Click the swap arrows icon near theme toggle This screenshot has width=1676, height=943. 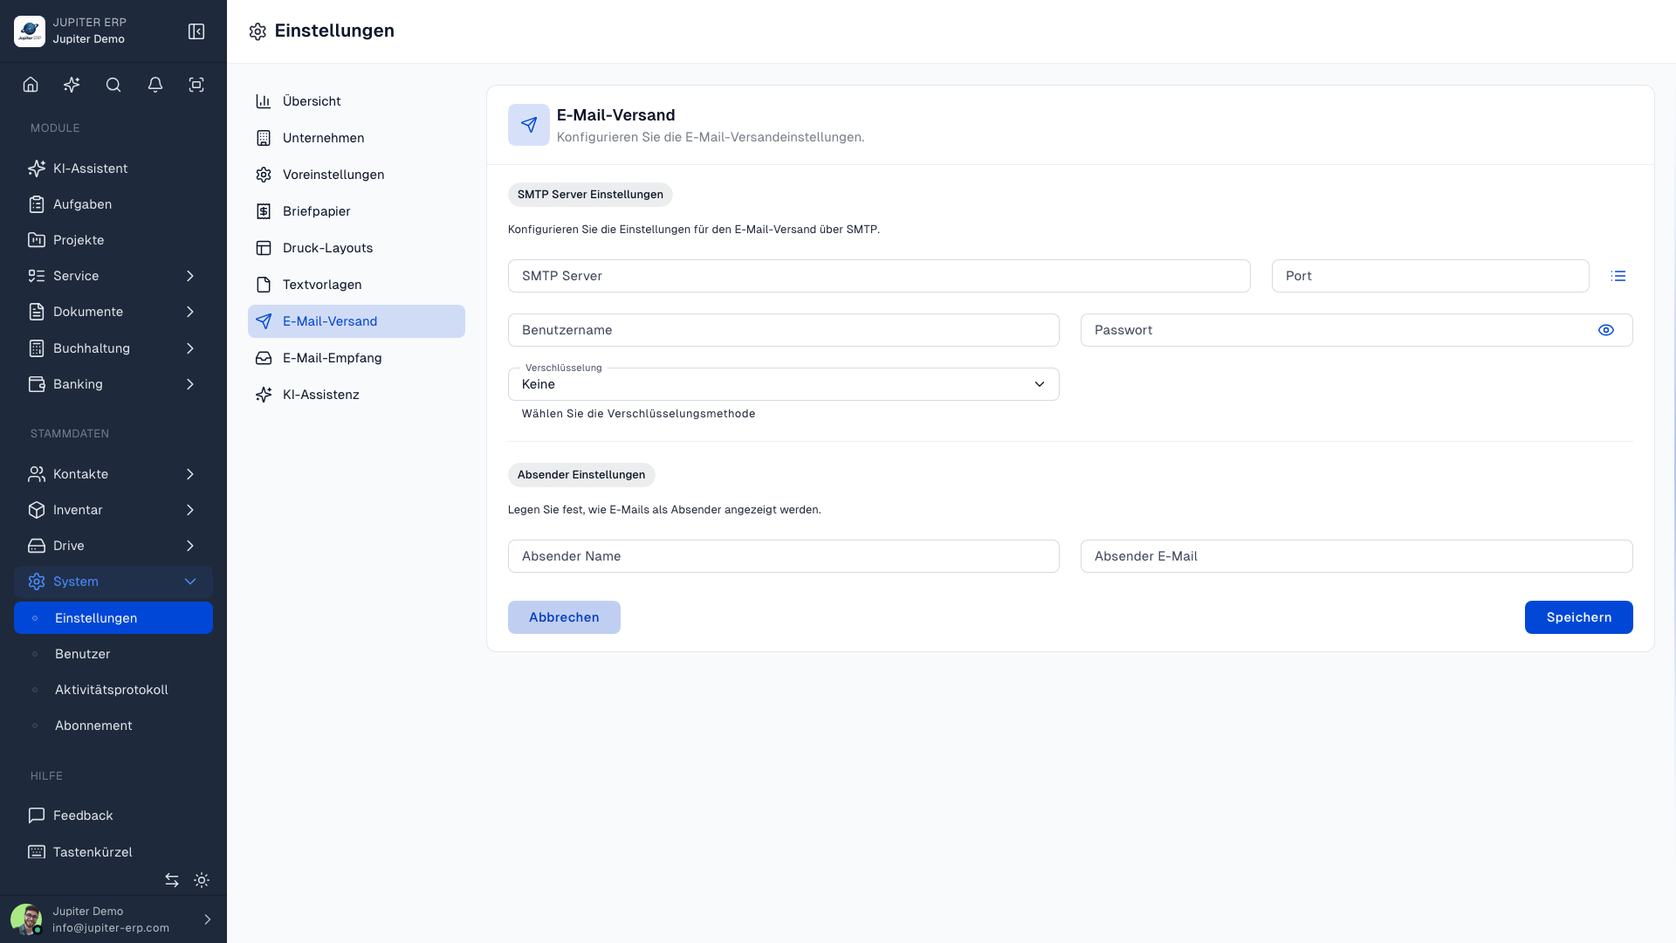pyautogui.click(x=172, y=880)
